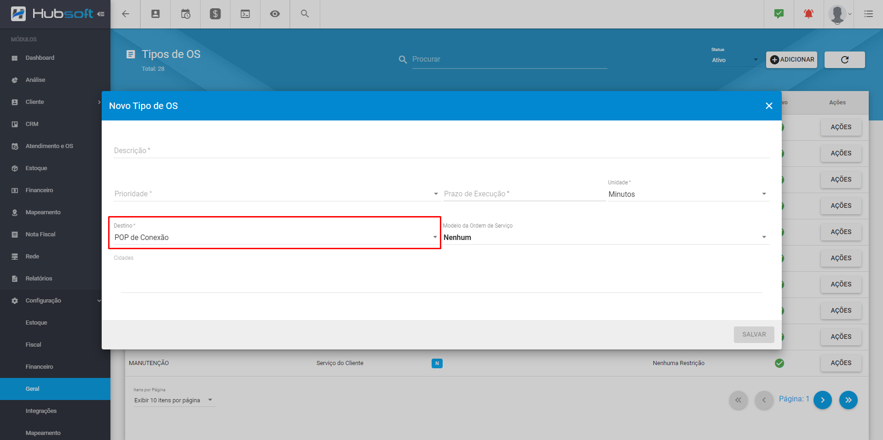The height and width of the screenshot is (440, 883).
Task: Open the calendar clock icon in toolbar
Action: coord(185,14)
